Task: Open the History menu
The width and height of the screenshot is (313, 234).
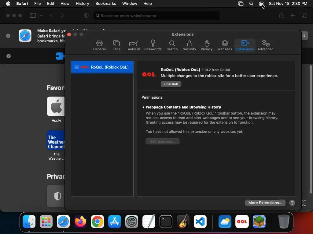Action: 82,4
